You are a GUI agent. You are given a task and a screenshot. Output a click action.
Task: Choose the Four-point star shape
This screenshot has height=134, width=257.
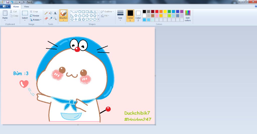click(x=76, y=19)
